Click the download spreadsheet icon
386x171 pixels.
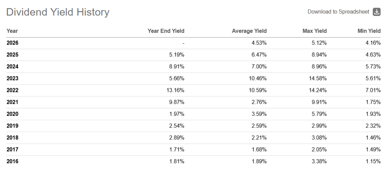376,12
